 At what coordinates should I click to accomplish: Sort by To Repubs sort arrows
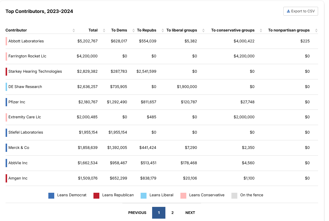162,30
